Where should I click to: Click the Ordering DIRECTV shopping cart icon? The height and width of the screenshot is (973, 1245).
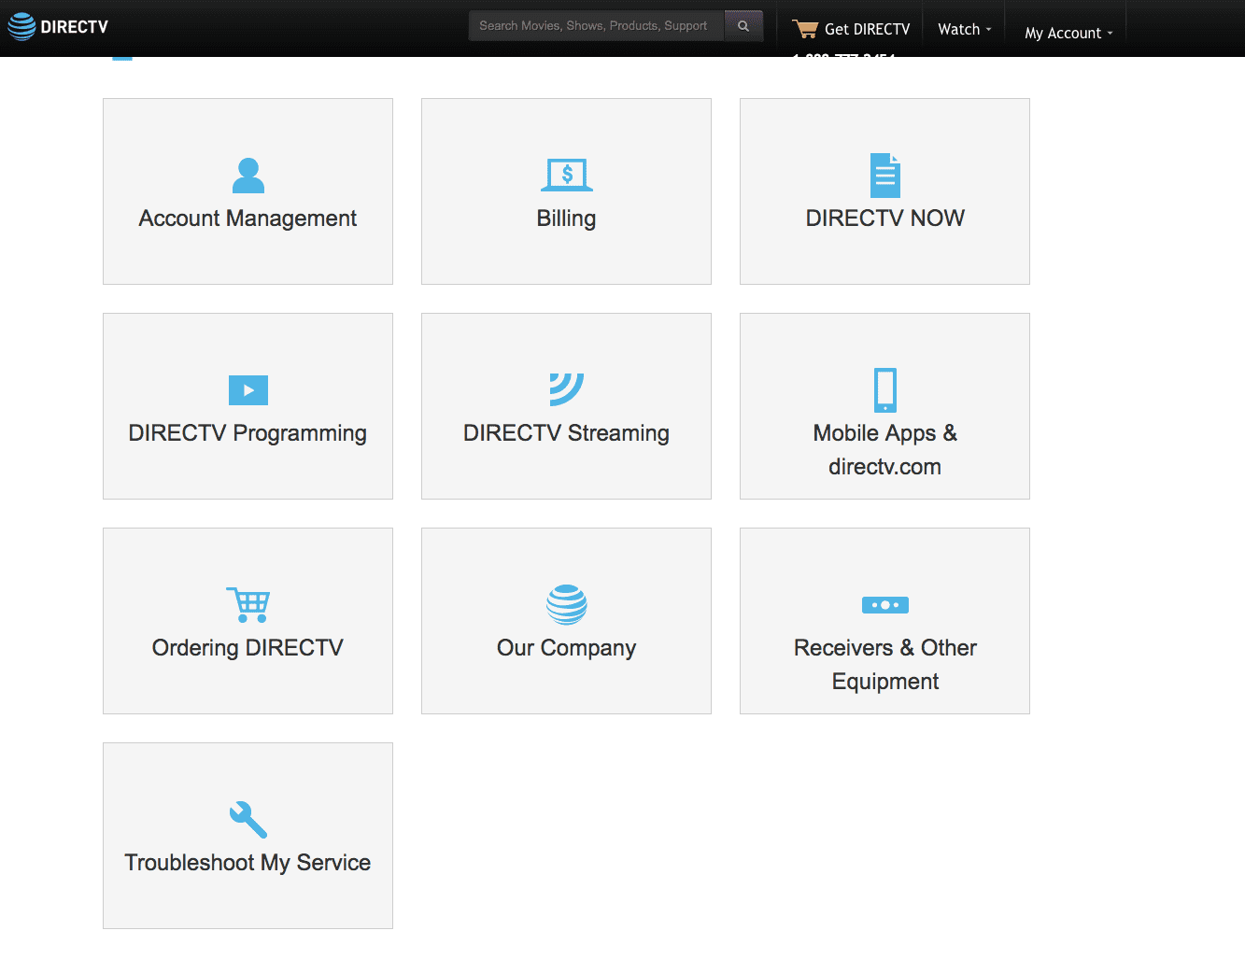pos(248,605)
